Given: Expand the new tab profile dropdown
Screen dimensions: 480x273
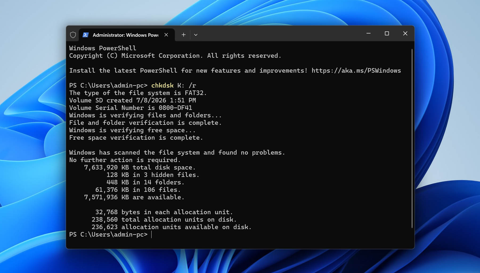Looking at the screenshot, I should (196, 35).
